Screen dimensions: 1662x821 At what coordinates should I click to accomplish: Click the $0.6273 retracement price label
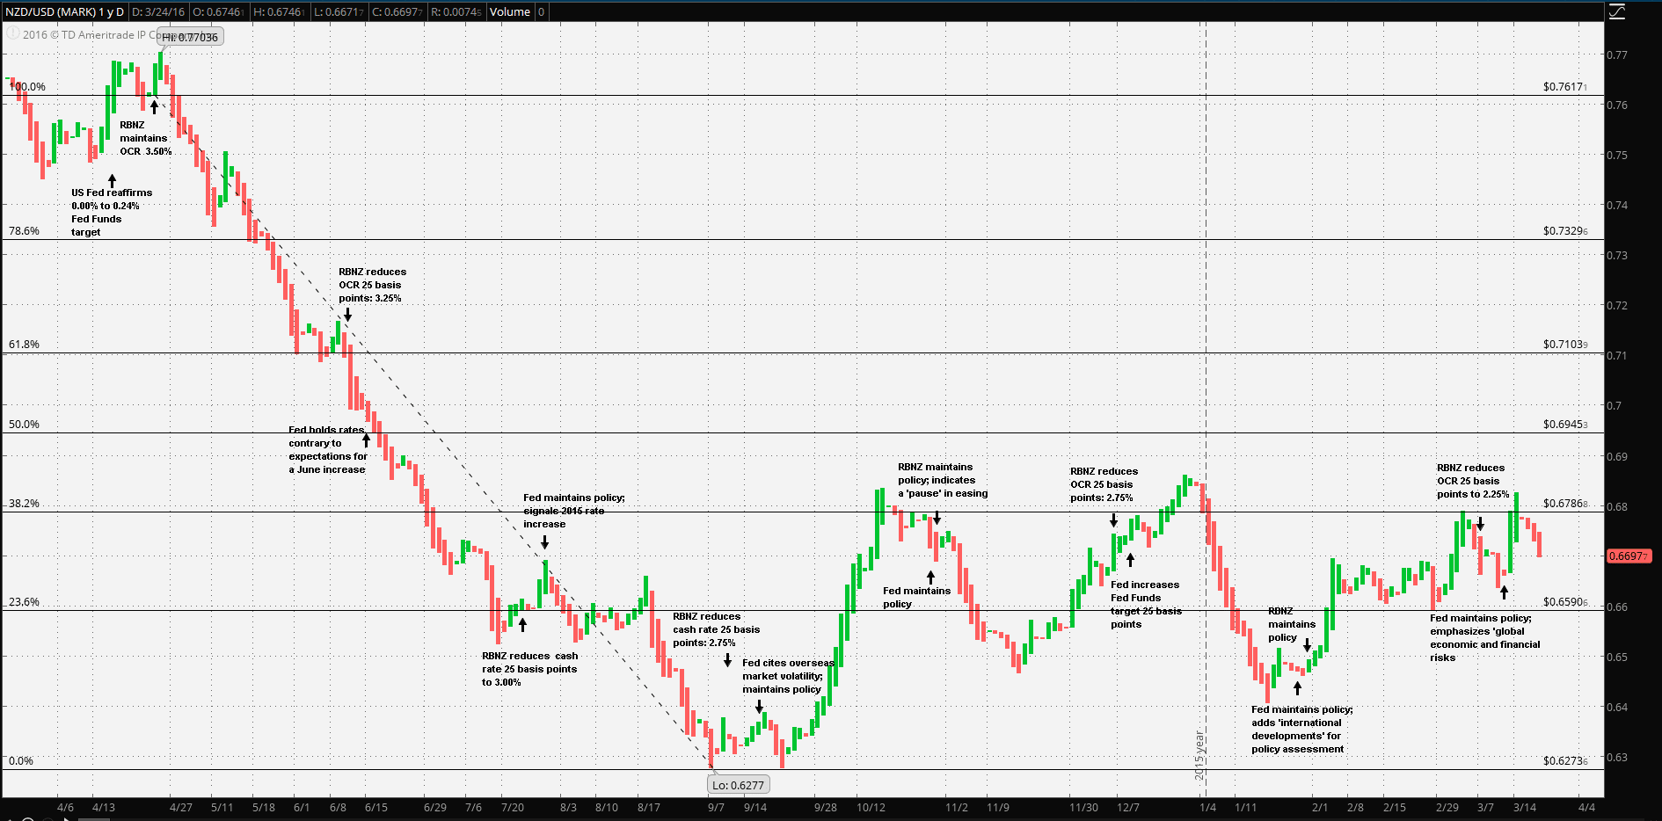click(x=1565, y=761)
